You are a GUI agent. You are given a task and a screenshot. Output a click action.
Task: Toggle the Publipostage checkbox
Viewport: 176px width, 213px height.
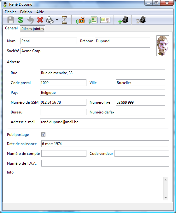point(44,135)
